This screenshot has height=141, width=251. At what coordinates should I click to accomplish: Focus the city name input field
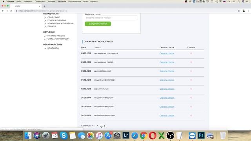point(111,18)
